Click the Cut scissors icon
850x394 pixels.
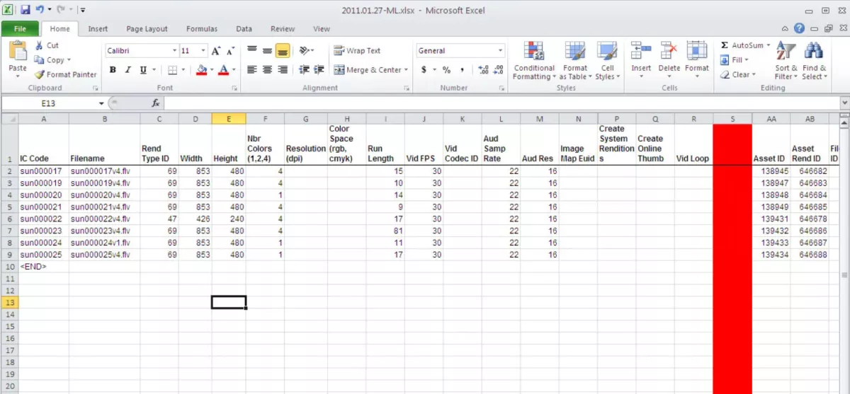38,45
